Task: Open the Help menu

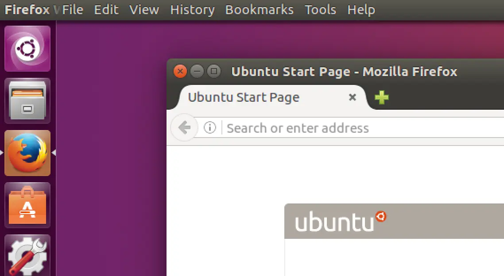Action: [x=361, y=10]
